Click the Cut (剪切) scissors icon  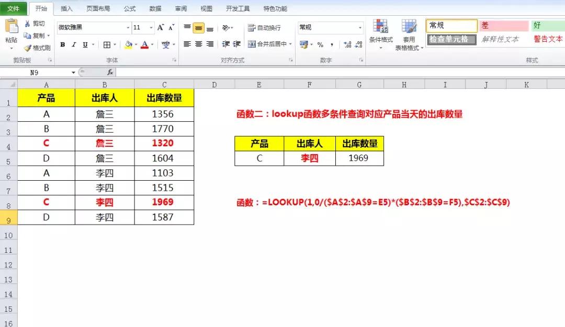[27, 24]
